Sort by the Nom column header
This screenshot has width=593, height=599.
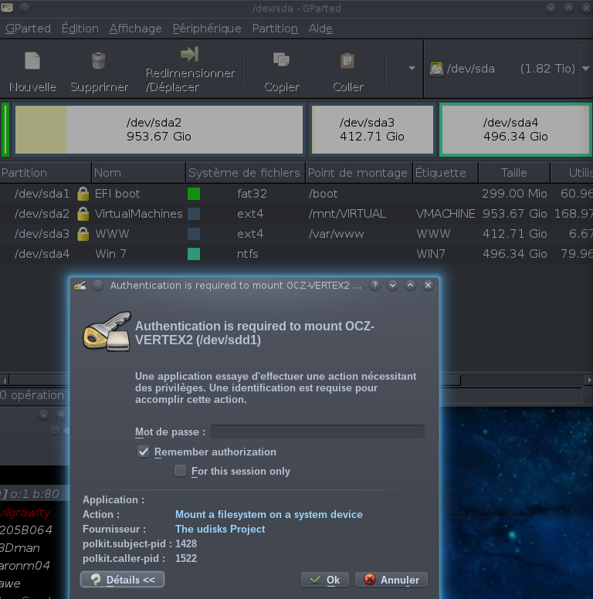tap(138, 173)
